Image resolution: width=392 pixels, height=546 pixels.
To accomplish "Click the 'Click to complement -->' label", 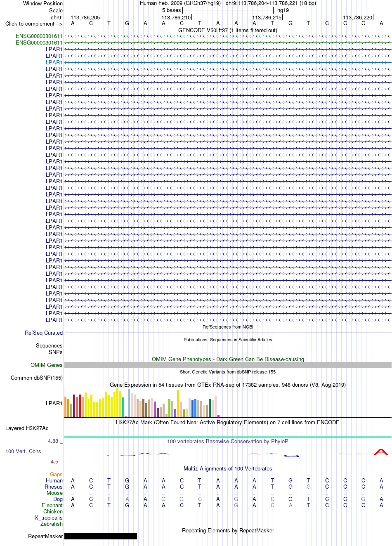I will point(34,24).
